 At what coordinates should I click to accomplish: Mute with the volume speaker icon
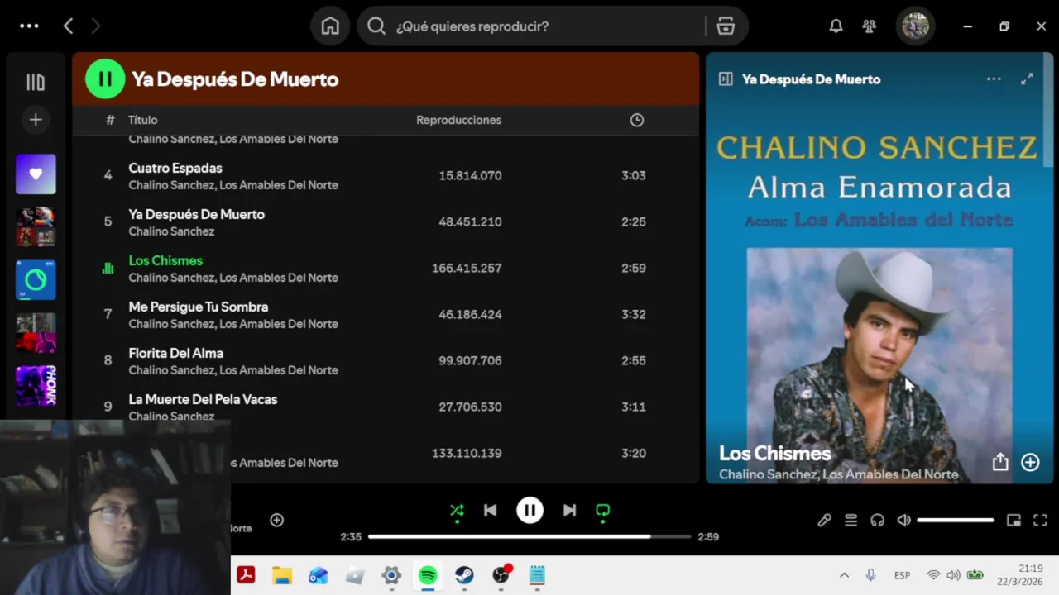point(903,520)
